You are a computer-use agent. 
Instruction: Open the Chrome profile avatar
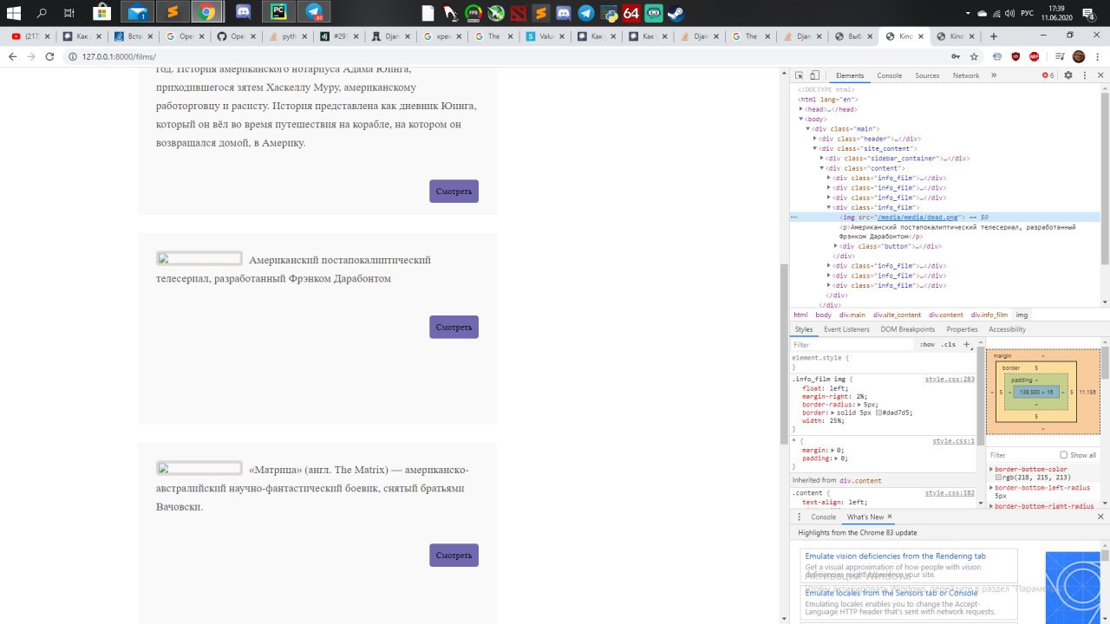click(x=1079, y=56)
